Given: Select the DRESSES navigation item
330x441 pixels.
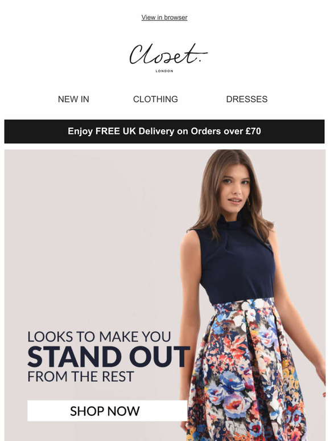Looking at the screenshot, I should pyautogui.click(x=246, y=99).
